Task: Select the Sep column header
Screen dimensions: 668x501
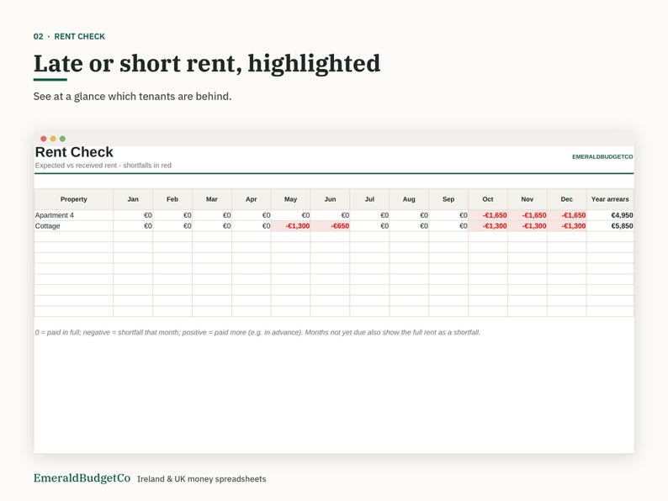Action: 448,199
